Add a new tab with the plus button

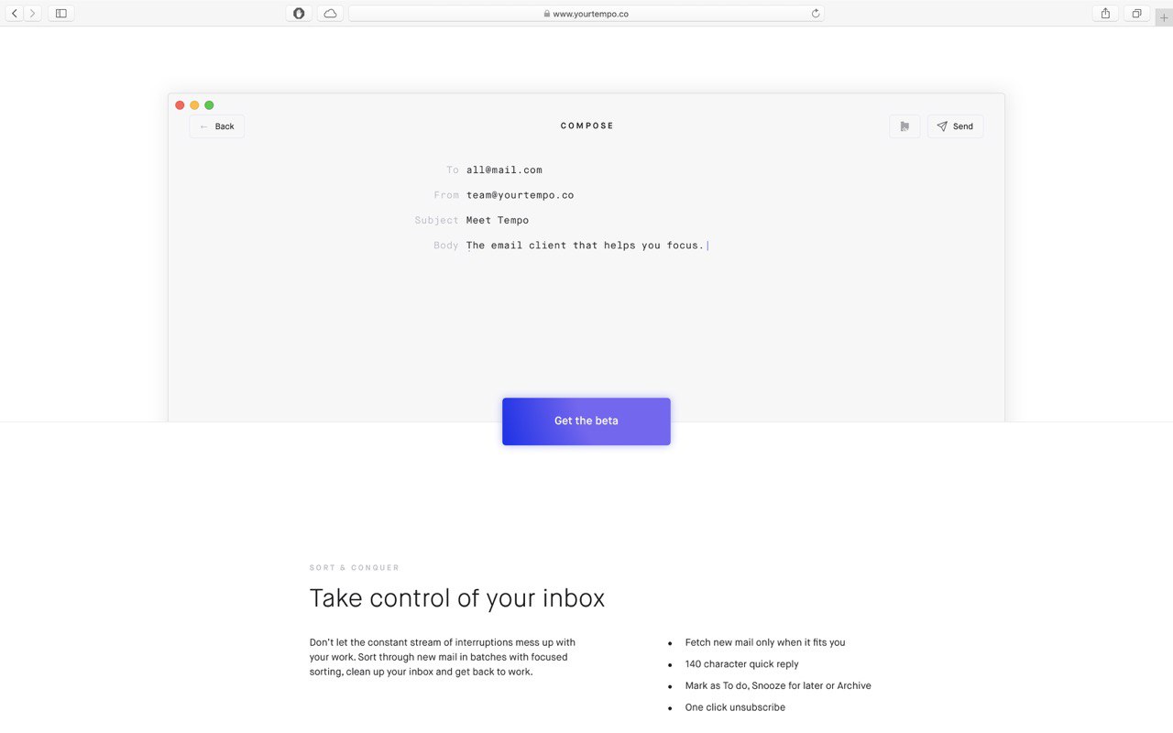(x=1164, y=17)
